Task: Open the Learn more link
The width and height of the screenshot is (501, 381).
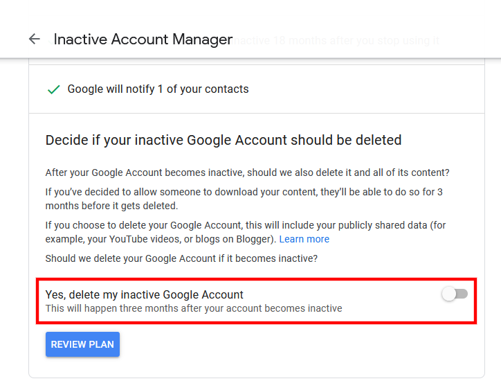Action: point(304,239)
